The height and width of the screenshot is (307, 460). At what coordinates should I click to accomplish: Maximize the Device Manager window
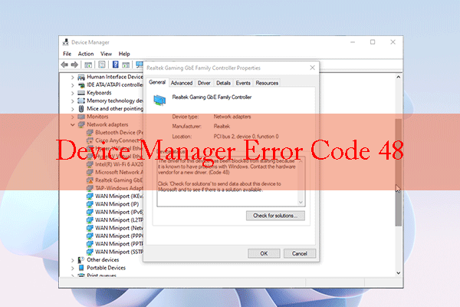pyautogui.click(x=373, y=42)
